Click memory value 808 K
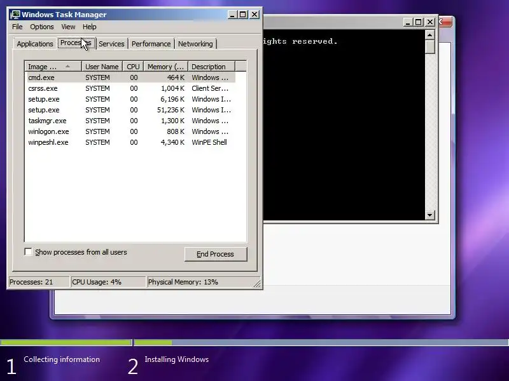The image size is (509, 381). [x=176, y=131]
